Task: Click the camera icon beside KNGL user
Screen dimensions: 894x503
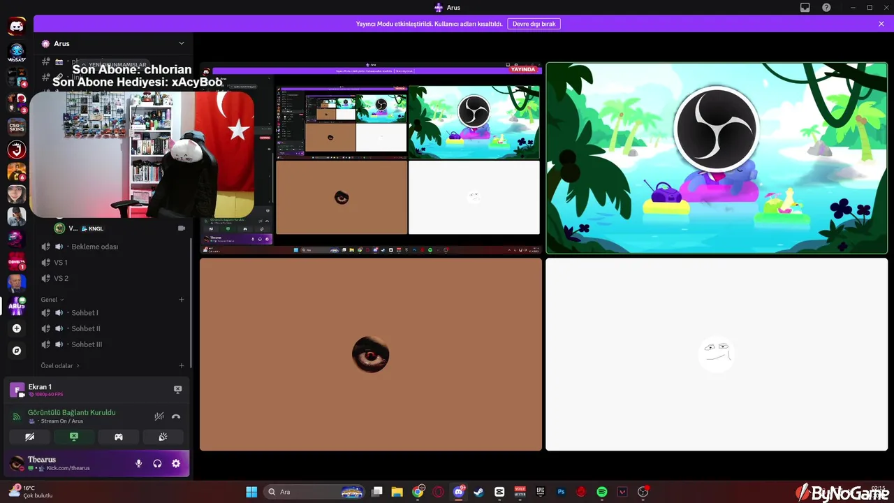Action: point(182,228)
